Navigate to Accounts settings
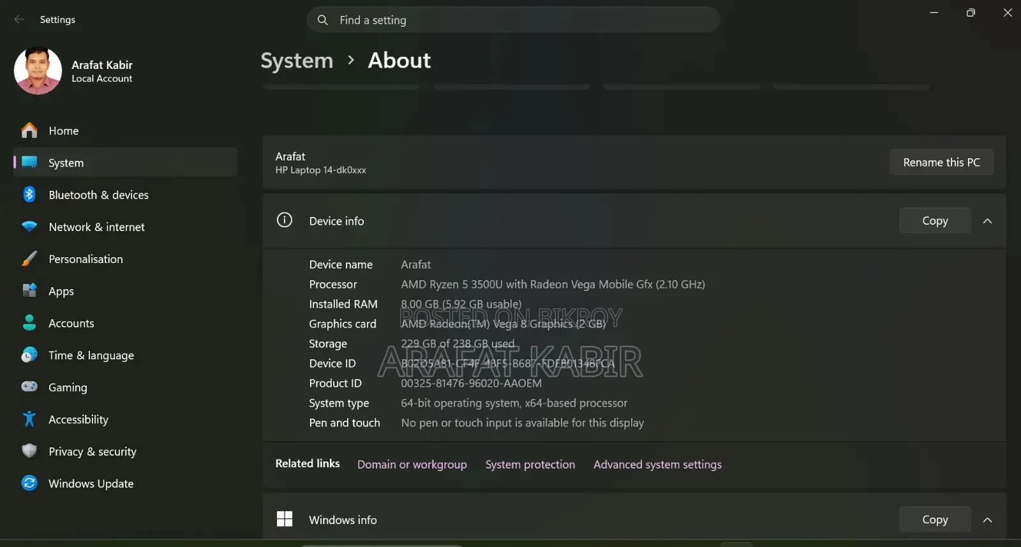Screen dimensions: 1021x547 click(x=125, y=323)
